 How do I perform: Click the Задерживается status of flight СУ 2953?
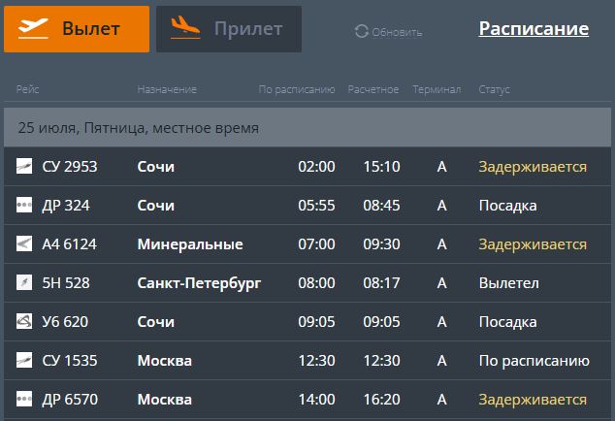[x=532, y=167]
